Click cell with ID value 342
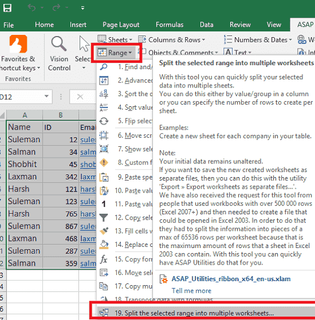This screenshot has height=320, width=315. point(61,177)
